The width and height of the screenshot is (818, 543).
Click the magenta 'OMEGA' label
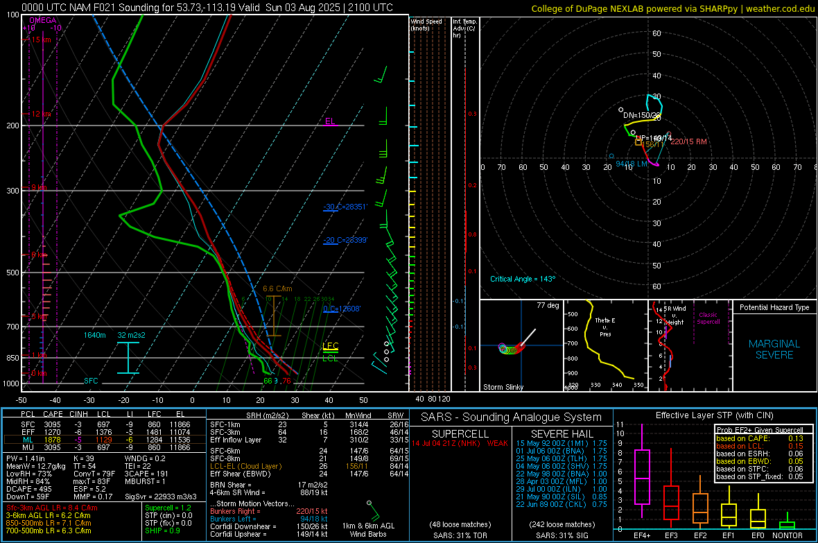click(x=42, y=20)
